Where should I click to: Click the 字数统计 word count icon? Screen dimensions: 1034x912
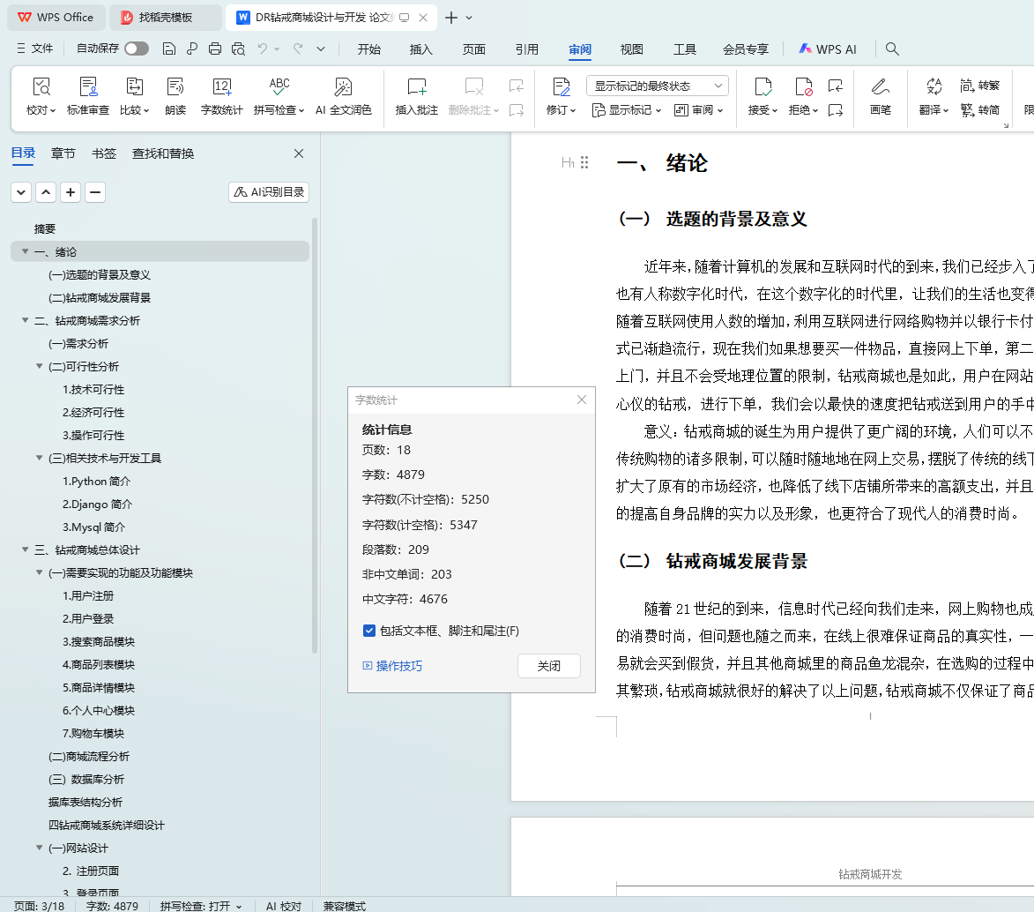click(x=221, y=95)
